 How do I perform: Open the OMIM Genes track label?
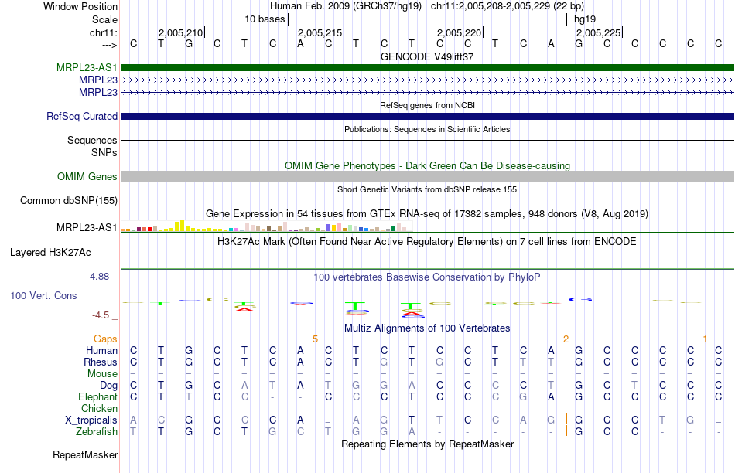coord(87,176)
